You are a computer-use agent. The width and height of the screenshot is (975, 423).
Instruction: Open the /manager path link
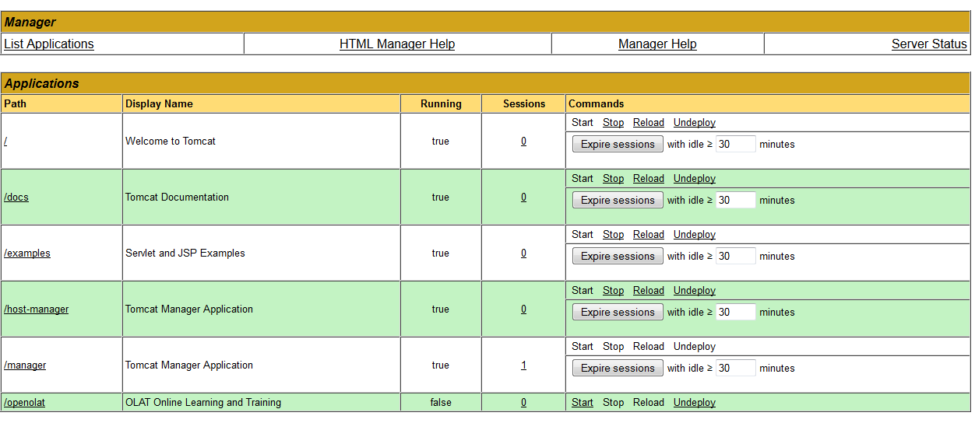coord(25,365)
